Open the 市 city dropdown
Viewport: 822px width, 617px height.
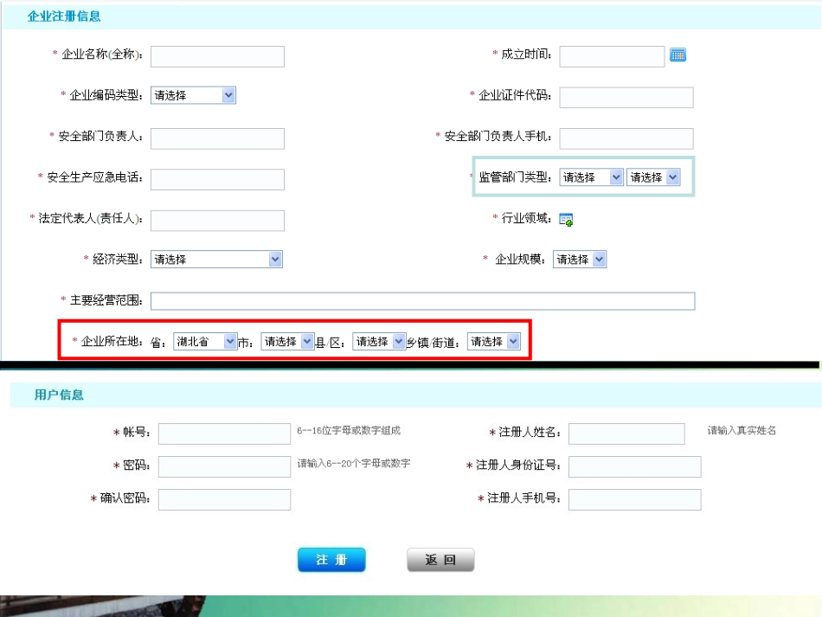pos(287,342)
